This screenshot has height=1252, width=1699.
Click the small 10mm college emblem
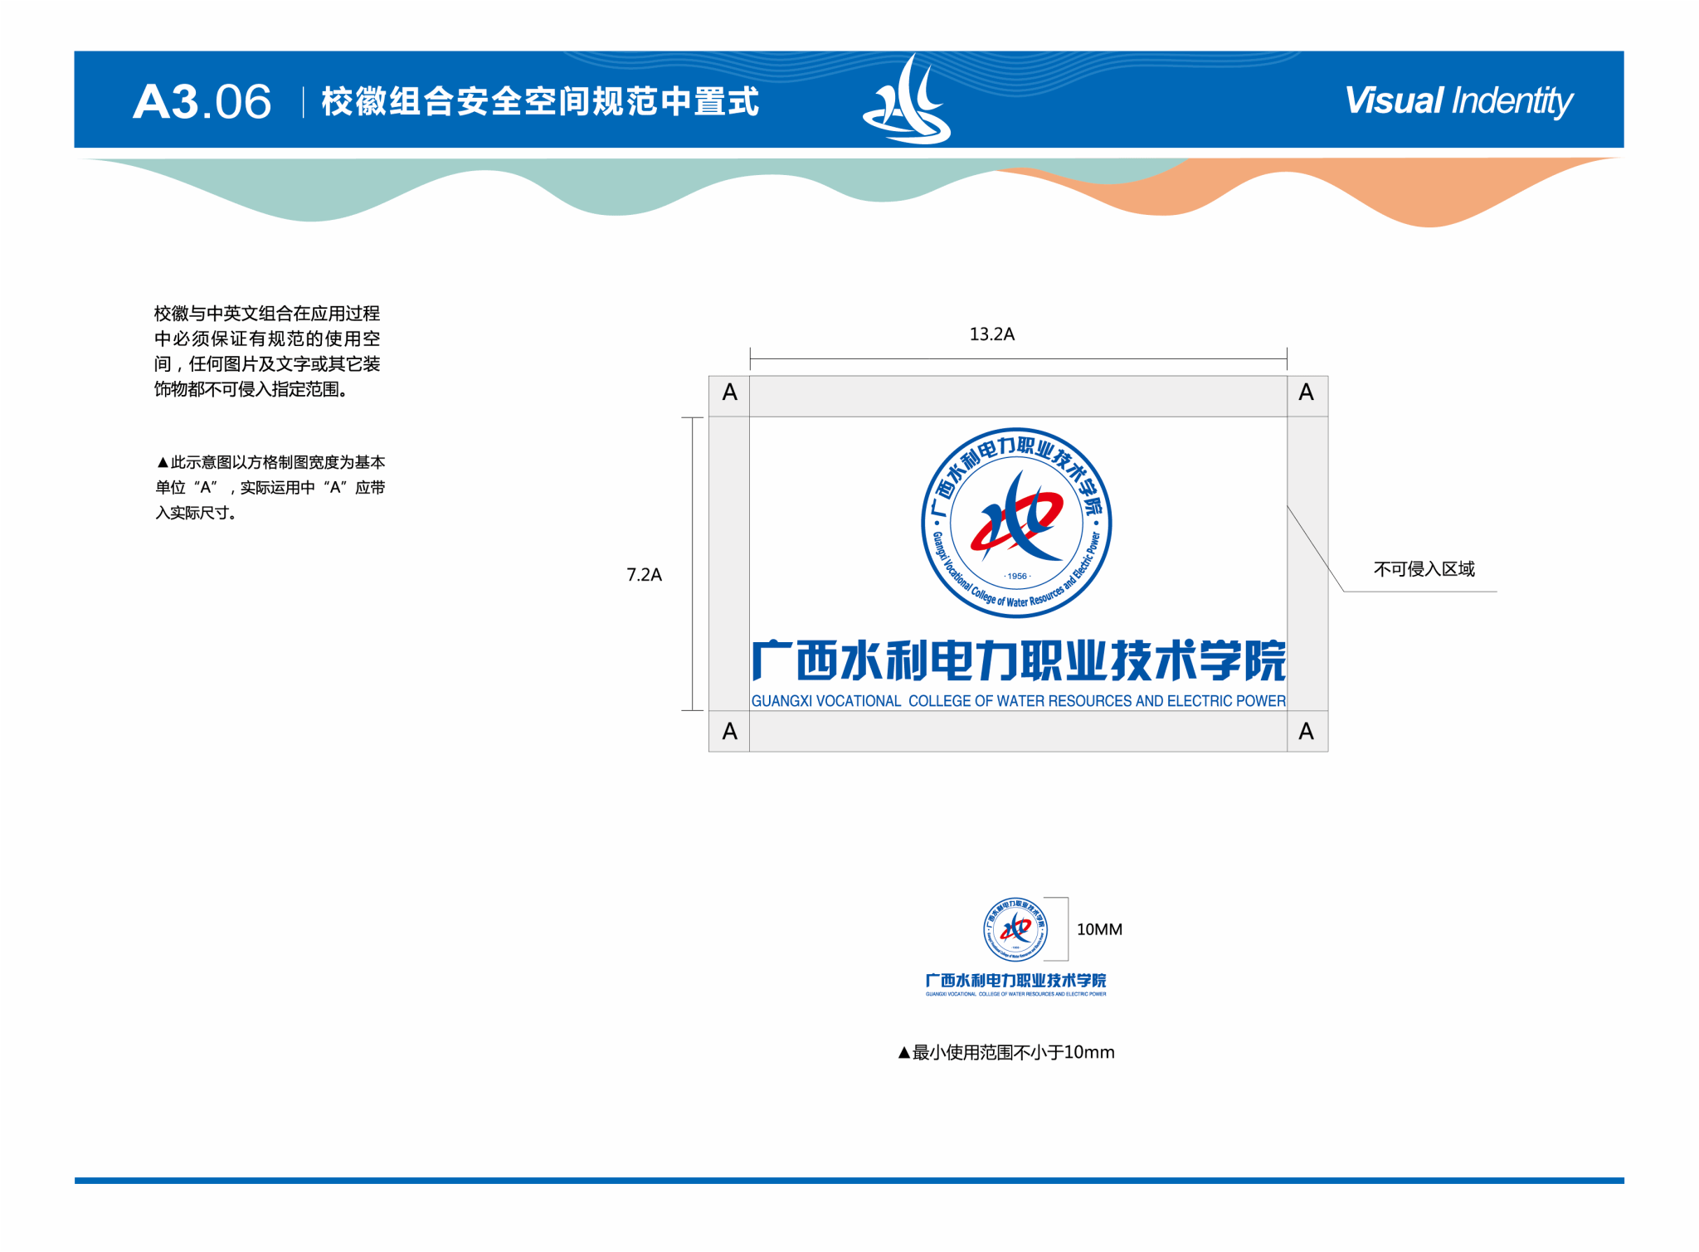point(1015,929)
